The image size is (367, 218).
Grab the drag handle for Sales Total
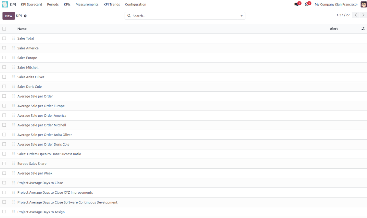(x=14, y=38)
